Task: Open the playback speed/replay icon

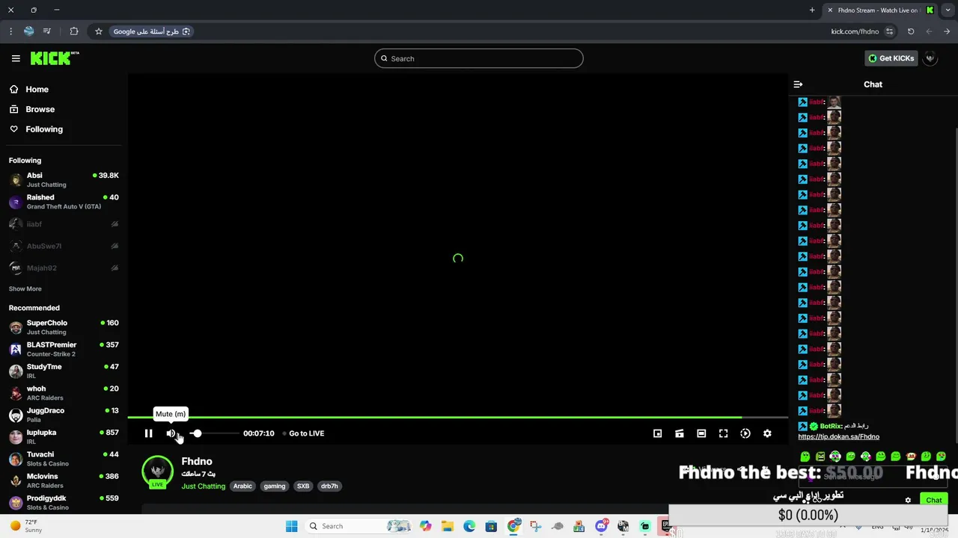Action: click(x=745, y=433)
